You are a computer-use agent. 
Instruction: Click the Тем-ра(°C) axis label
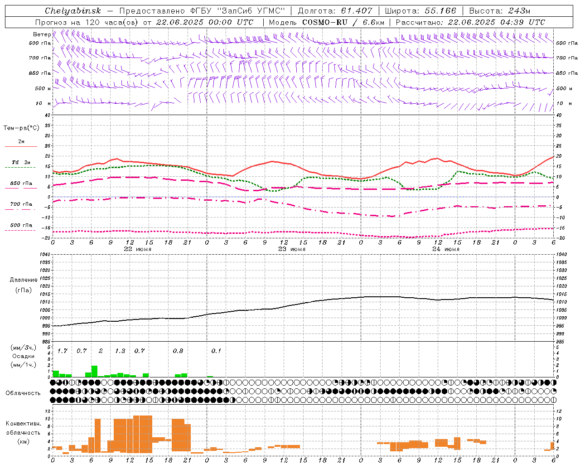click(x=22, y=128)
